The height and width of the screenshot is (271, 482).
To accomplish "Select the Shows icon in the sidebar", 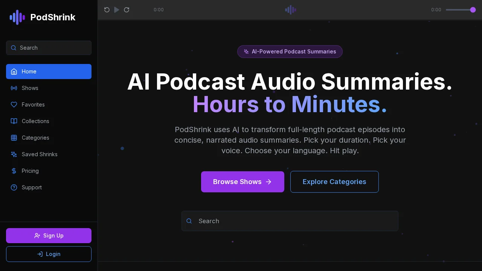I will pos(14,88).
